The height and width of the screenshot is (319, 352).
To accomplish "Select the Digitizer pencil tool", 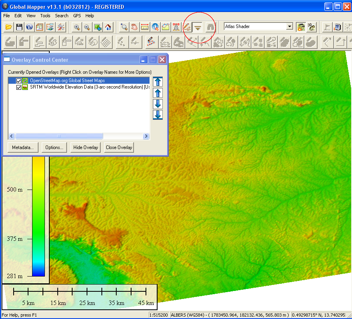I will pos(186,27).
